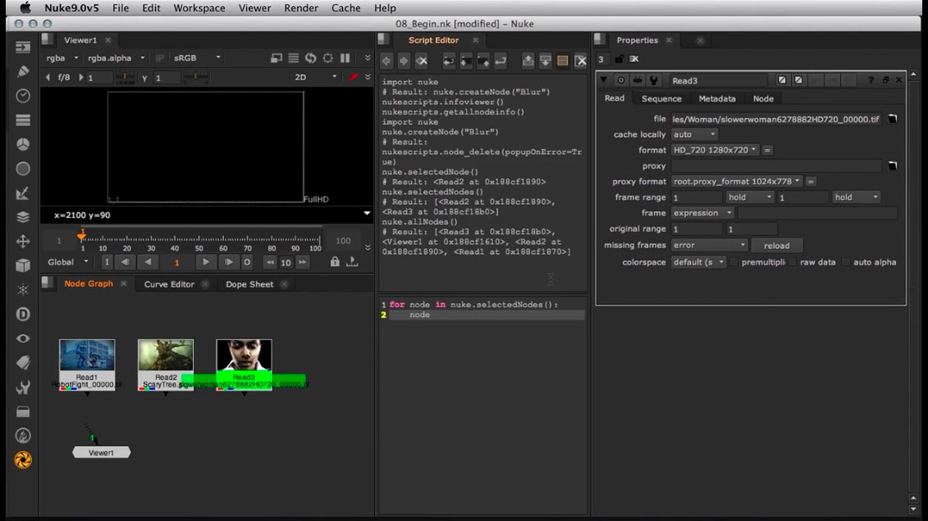This screenshot has height=521, width=928.
Task: Click the orange playhead on the timeline
Action: (82, 236)
